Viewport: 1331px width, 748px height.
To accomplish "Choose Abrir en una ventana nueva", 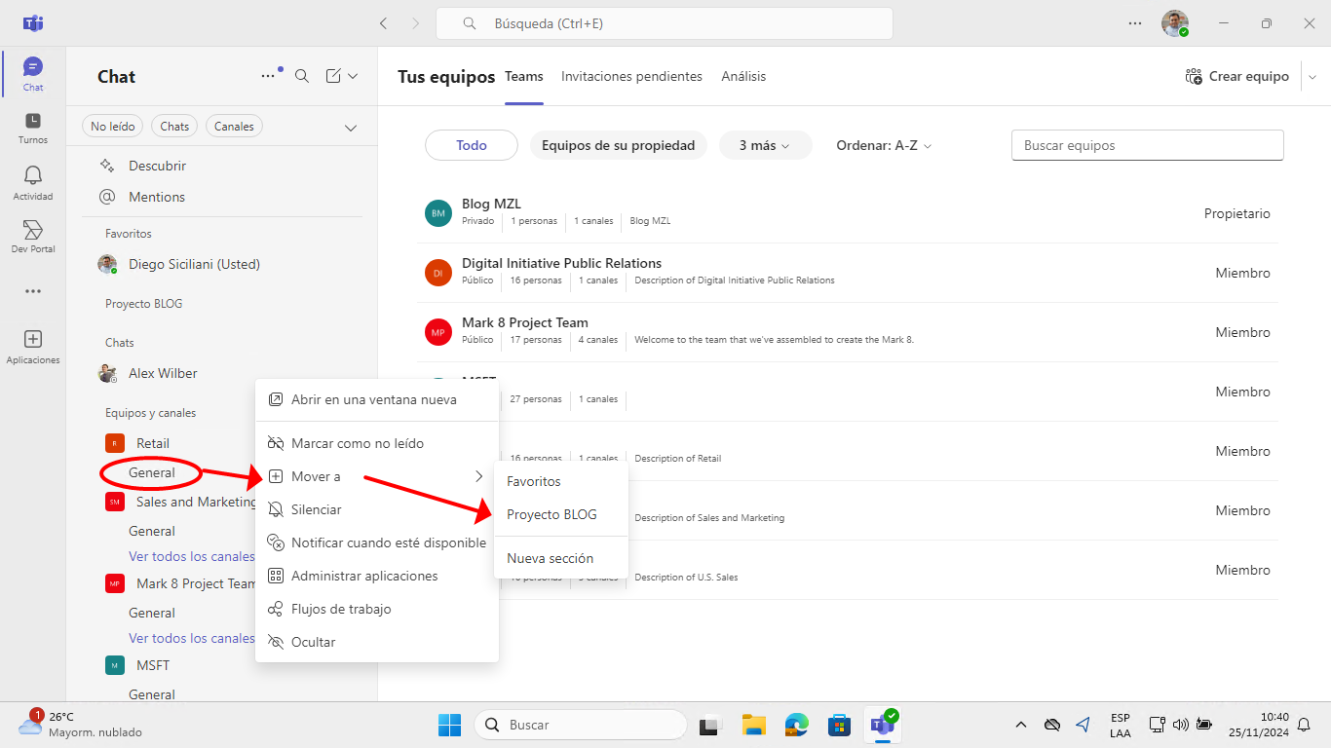I will tap(377, 399).
